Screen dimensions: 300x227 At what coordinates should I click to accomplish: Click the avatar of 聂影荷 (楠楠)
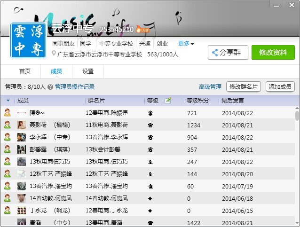click(22, 125)
